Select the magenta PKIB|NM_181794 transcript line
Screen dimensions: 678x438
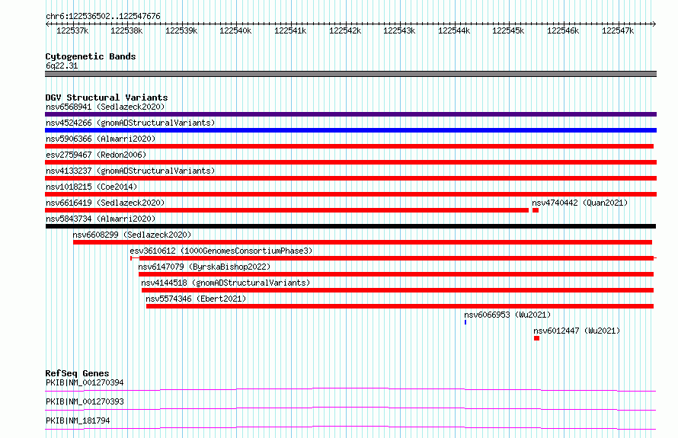350,427
